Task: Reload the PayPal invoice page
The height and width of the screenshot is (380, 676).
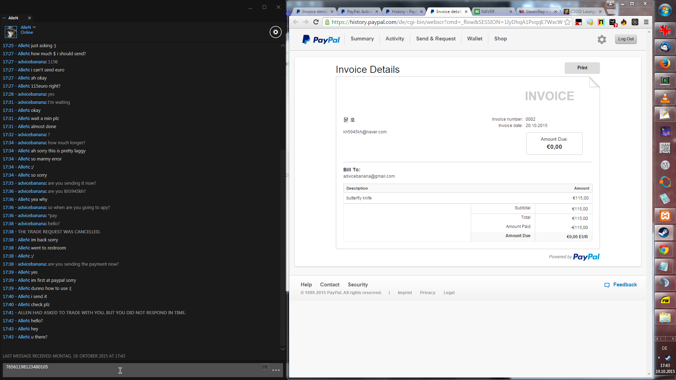Action: [x=316, y=22]
